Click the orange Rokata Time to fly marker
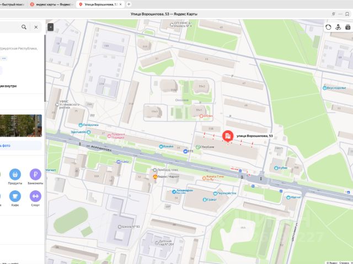353x264 pixels. [204, 178]
